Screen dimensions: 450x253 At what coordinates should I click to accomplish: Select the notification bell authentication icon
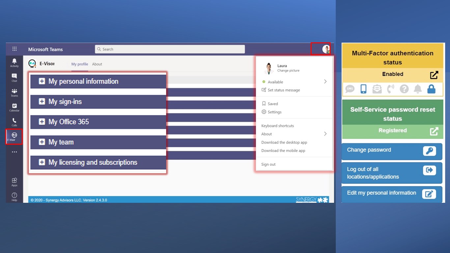[418, 89]
